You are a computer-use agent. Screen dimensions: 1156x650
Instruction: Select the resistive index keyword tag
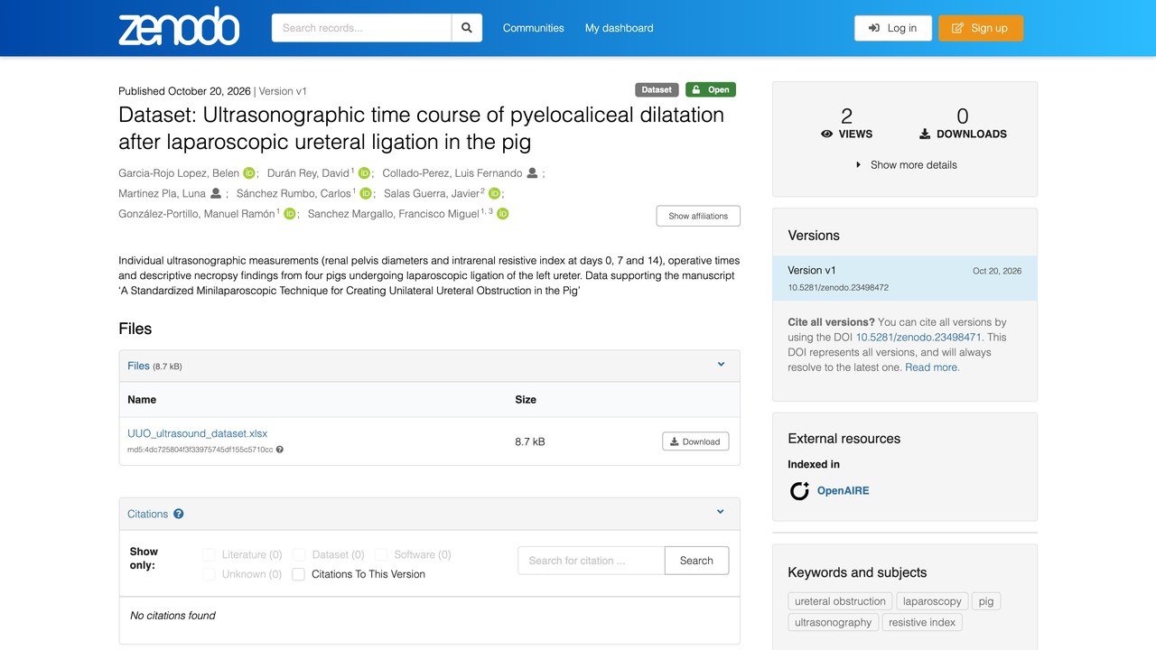[922, 622]
